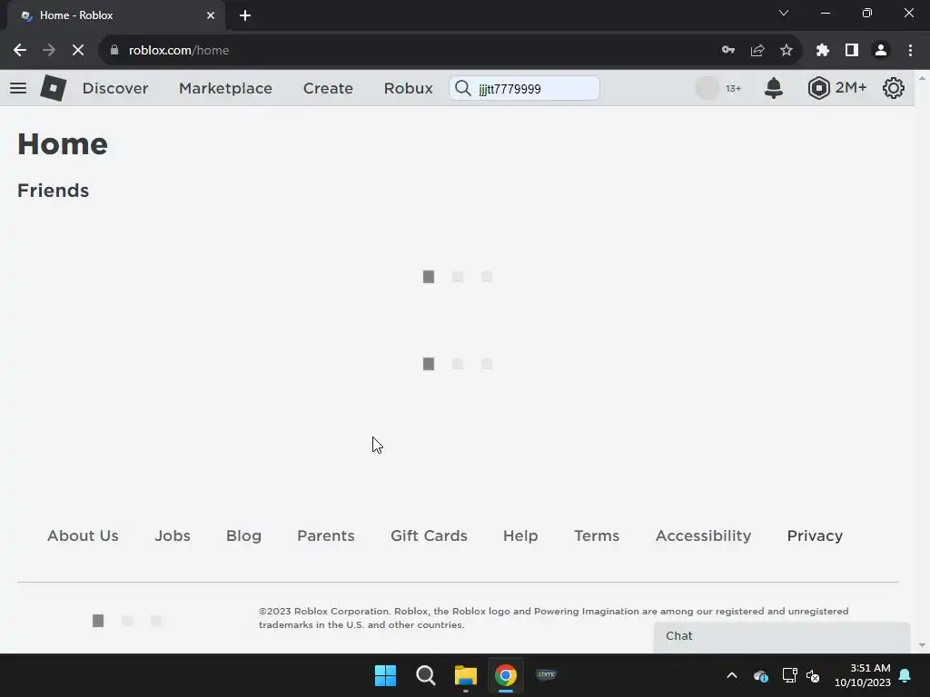930x697 pixels.
Task: Open the Jobs footer link
Action: point(173,535)
